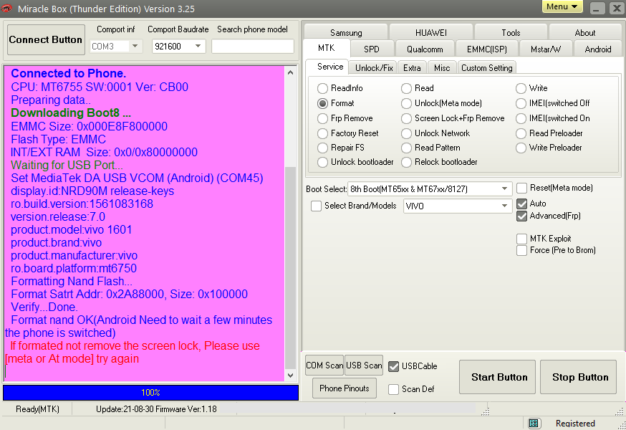Open the Custom Setting sub-tab
This screenshot has height=430, width=626.
[x=486, y=68]
